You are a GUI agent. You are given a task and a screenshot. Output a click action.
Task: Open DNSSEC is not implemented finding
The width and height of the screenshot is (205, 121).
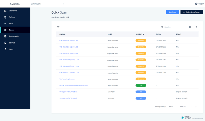click(74, 85)
